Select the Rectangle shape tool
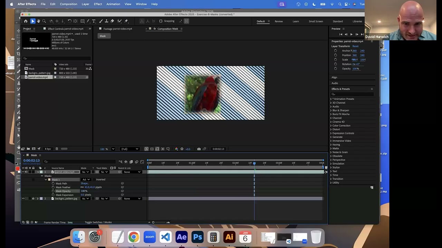The image size is (442, 248). (x=83, y=21)
